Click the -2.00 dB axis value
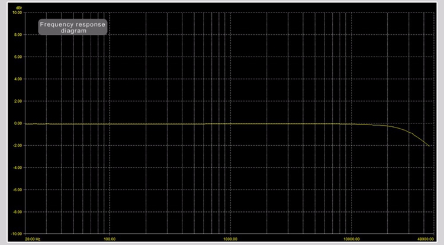 click(x=18, y=145)
